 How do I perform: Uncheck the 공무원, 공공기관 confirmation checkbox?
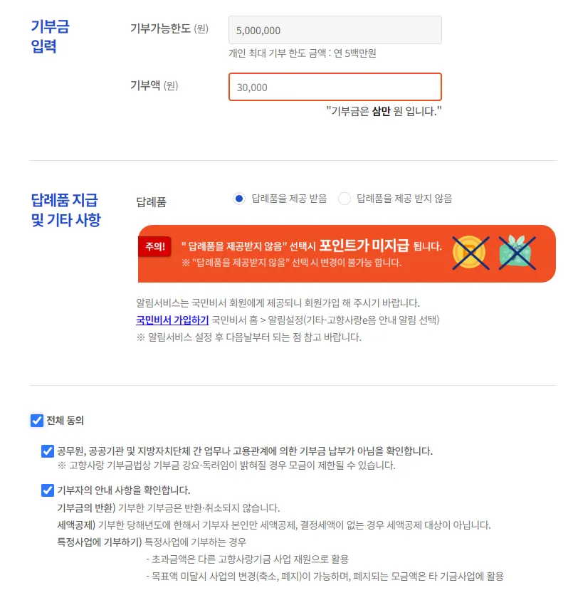point(48,451)
